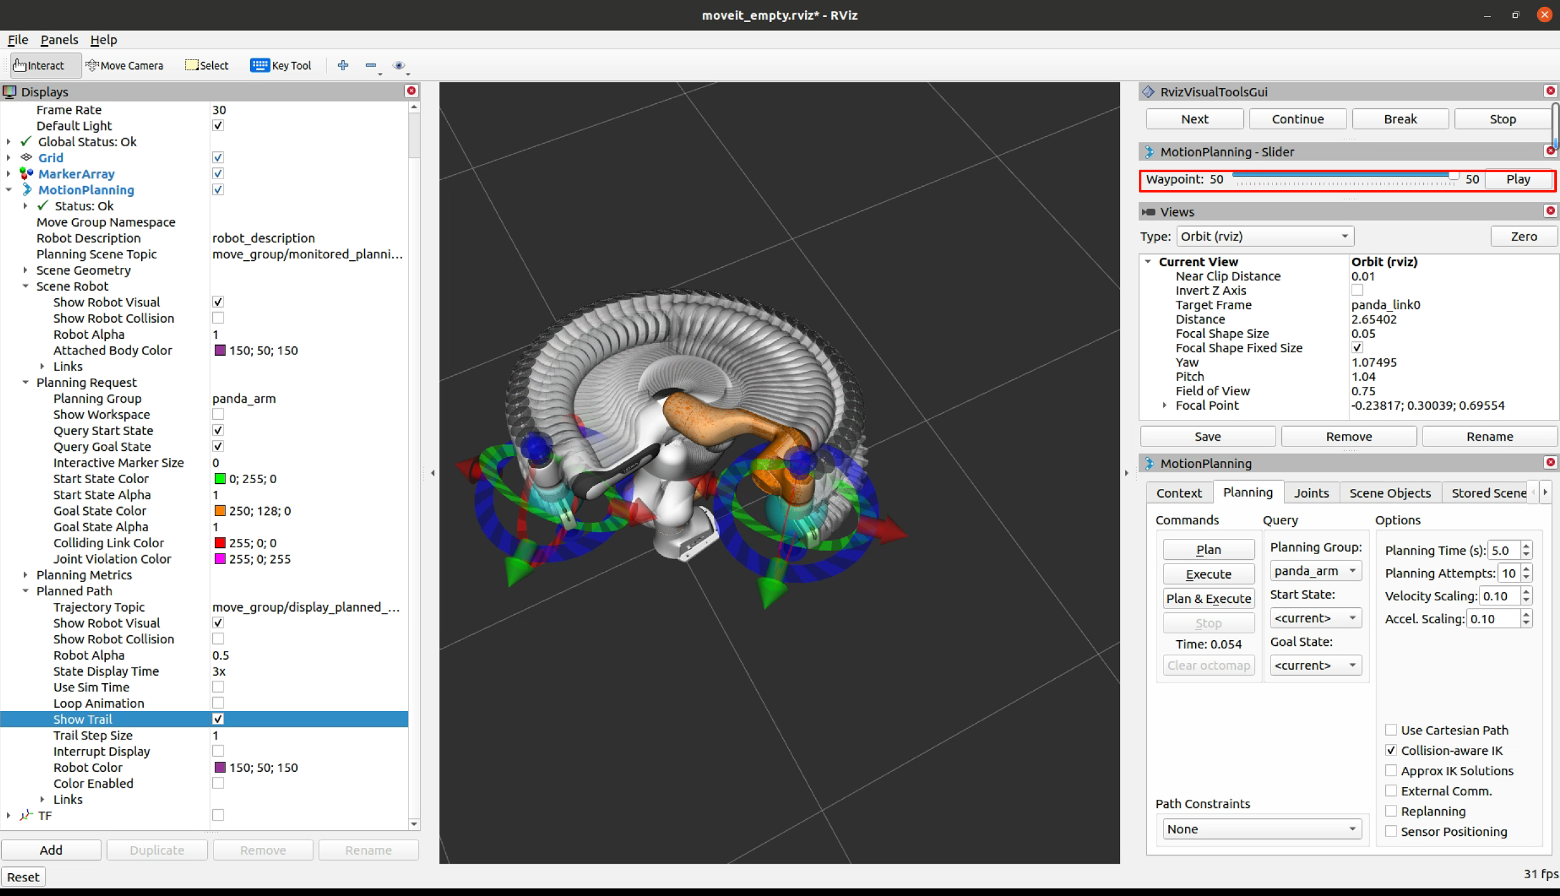Open the Panels menu

point(59,39)
